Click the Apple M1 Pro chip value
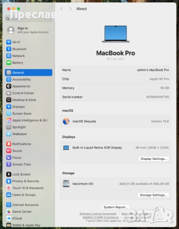This screenshot has height=229, width=179. point(159,79)
